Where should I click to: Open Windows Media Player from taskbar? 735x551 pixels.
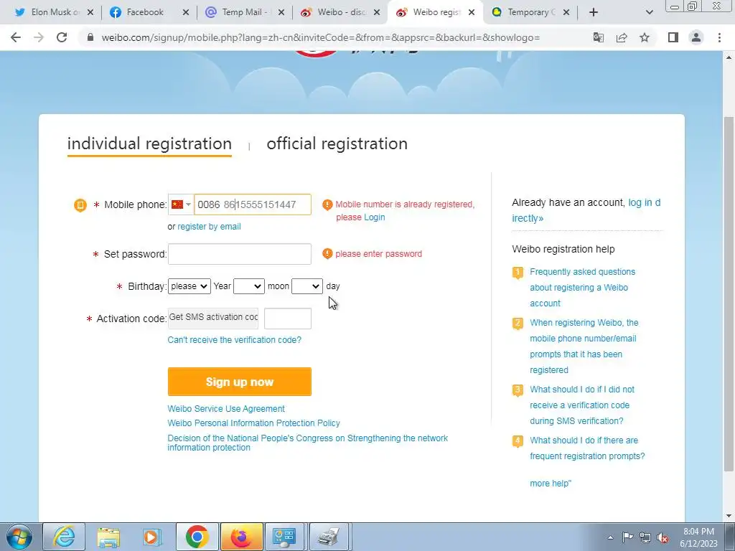pos(152,537)
